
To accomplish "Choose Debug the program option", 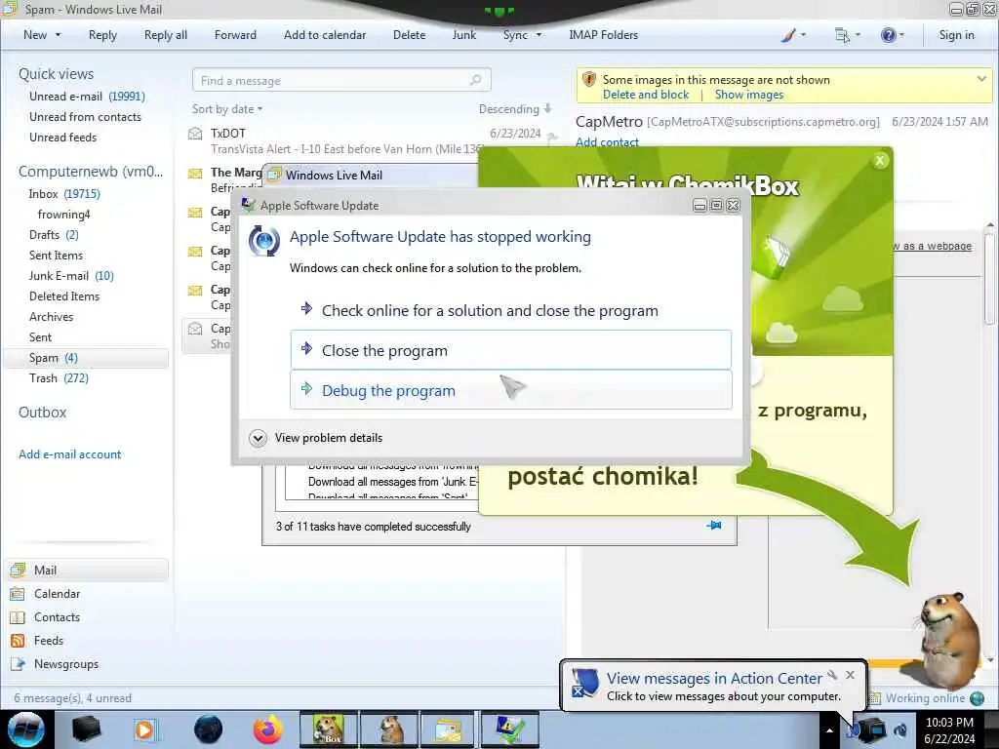I will point(511,390).
